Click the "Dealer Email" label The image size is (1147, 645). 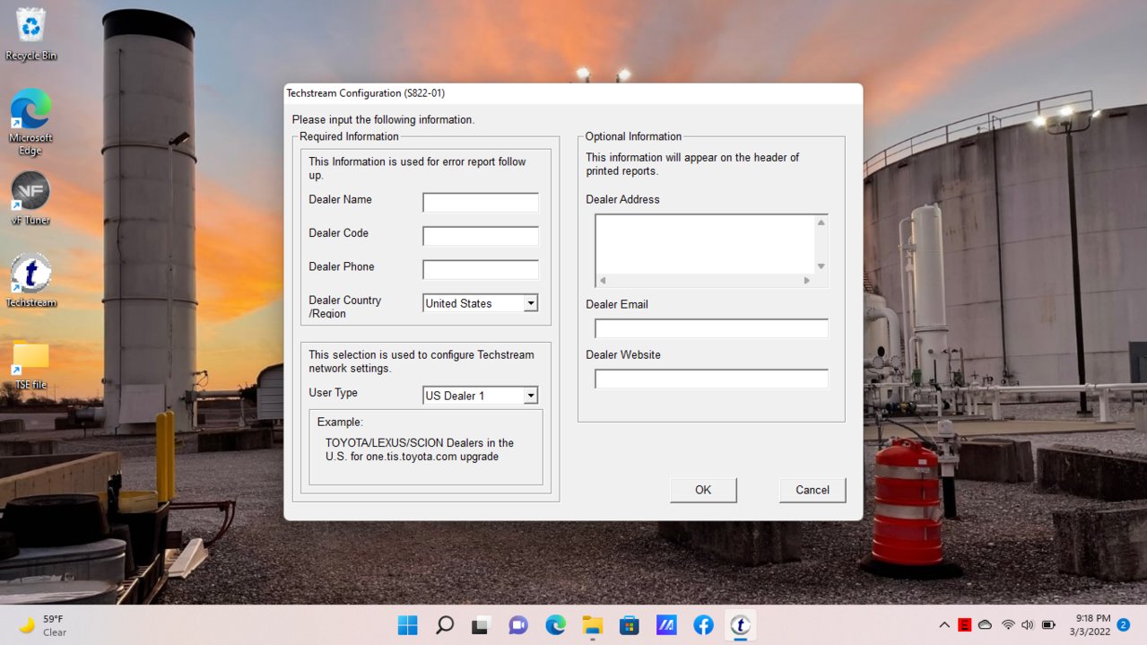(617, 304)
